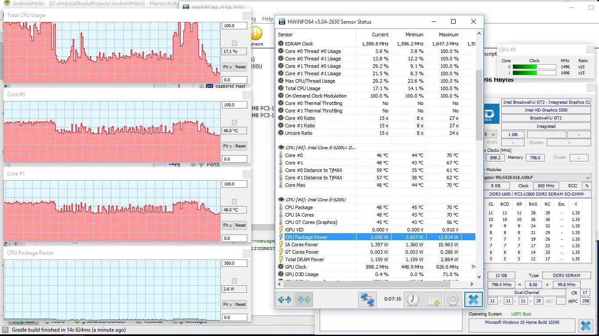
Task: Open sensor settings with the gear icon
Action: pos(453,300)
